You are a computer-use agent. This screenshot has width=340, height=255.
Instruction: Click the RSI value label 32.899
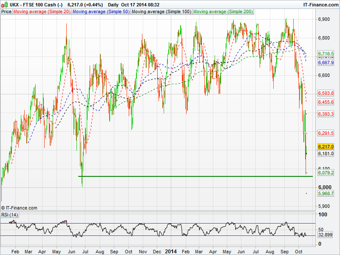tap(325, 234)
